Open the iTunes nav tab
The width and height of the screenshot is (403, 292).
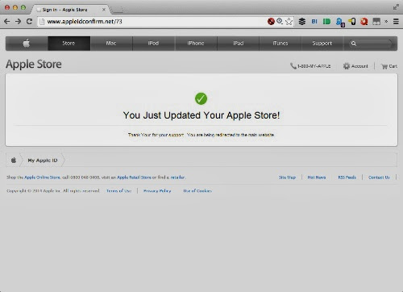point(280,43)
